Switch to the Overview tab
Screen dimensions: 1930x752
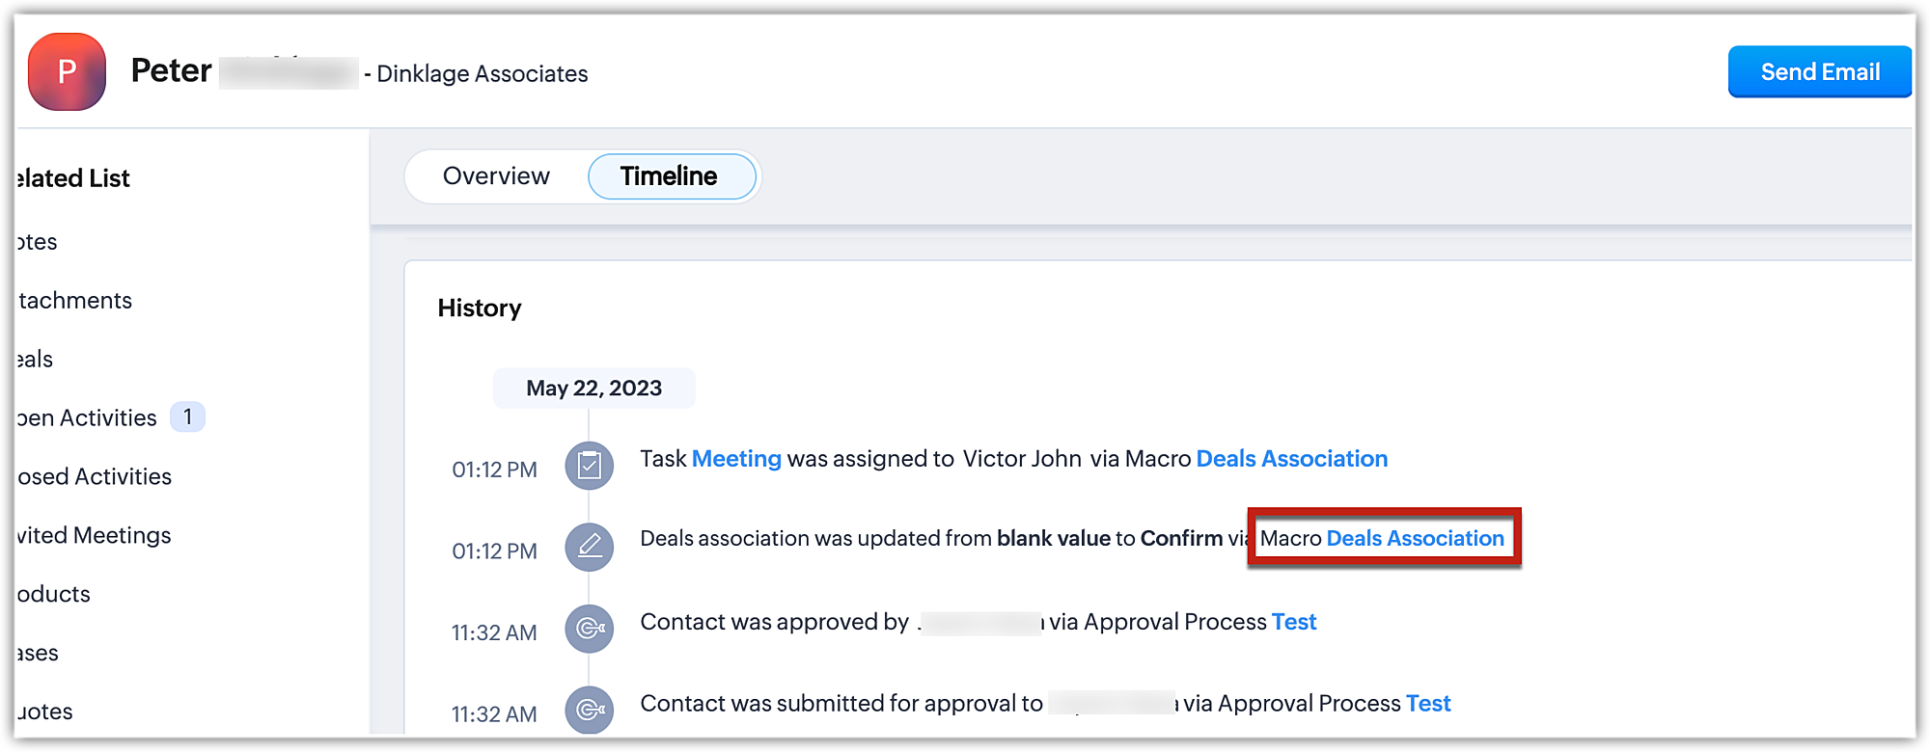[x=496, y=176]
